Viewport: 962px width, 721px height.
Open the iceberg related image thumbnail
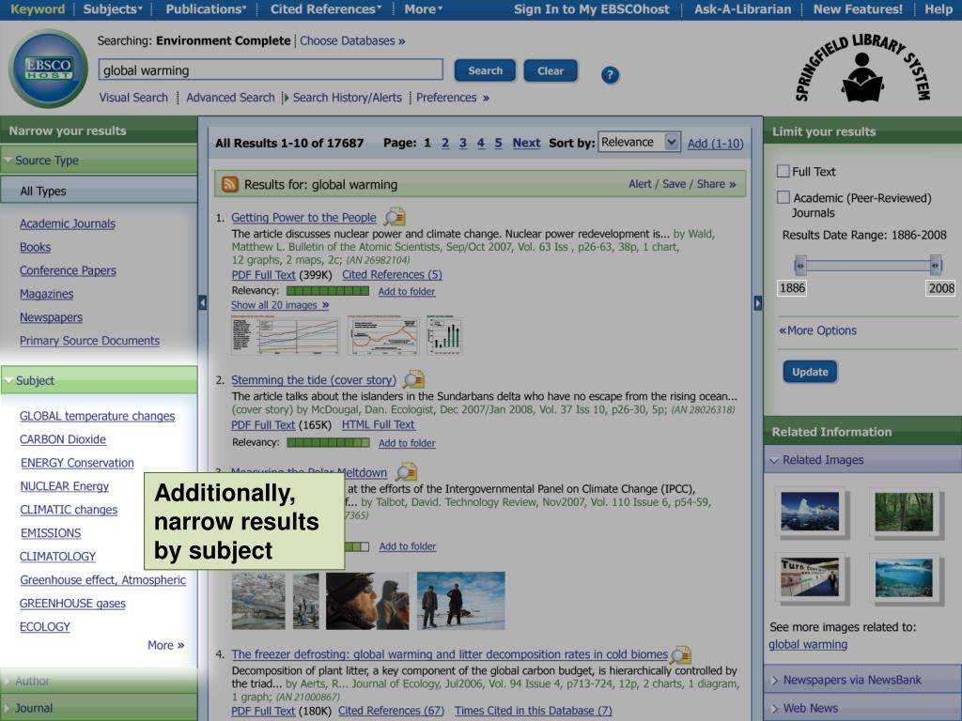[x=810, y=512]
